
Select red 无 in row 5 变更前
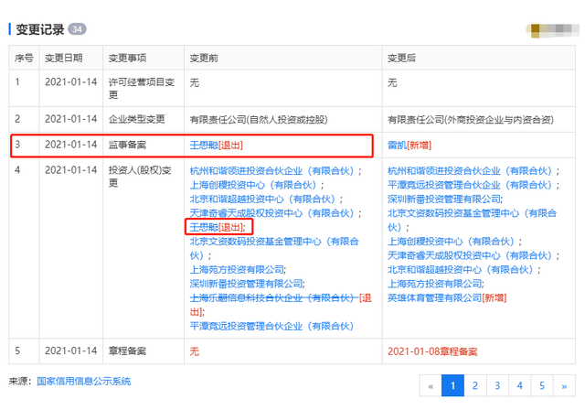tap(195, 351)
